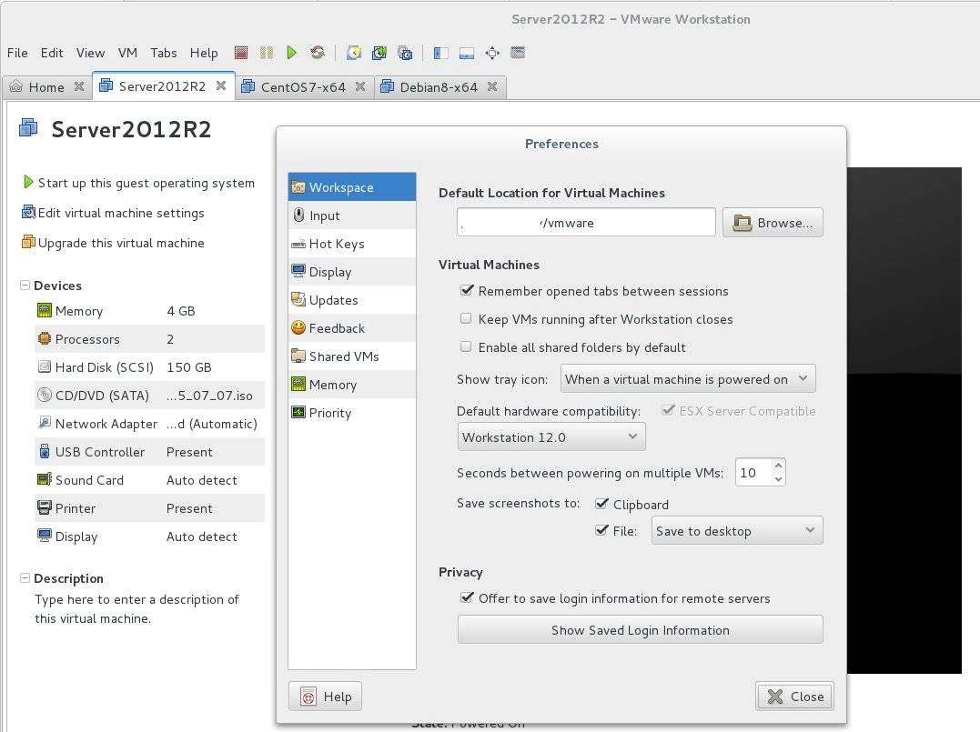Open the File menu

click(x=17, y=53)
